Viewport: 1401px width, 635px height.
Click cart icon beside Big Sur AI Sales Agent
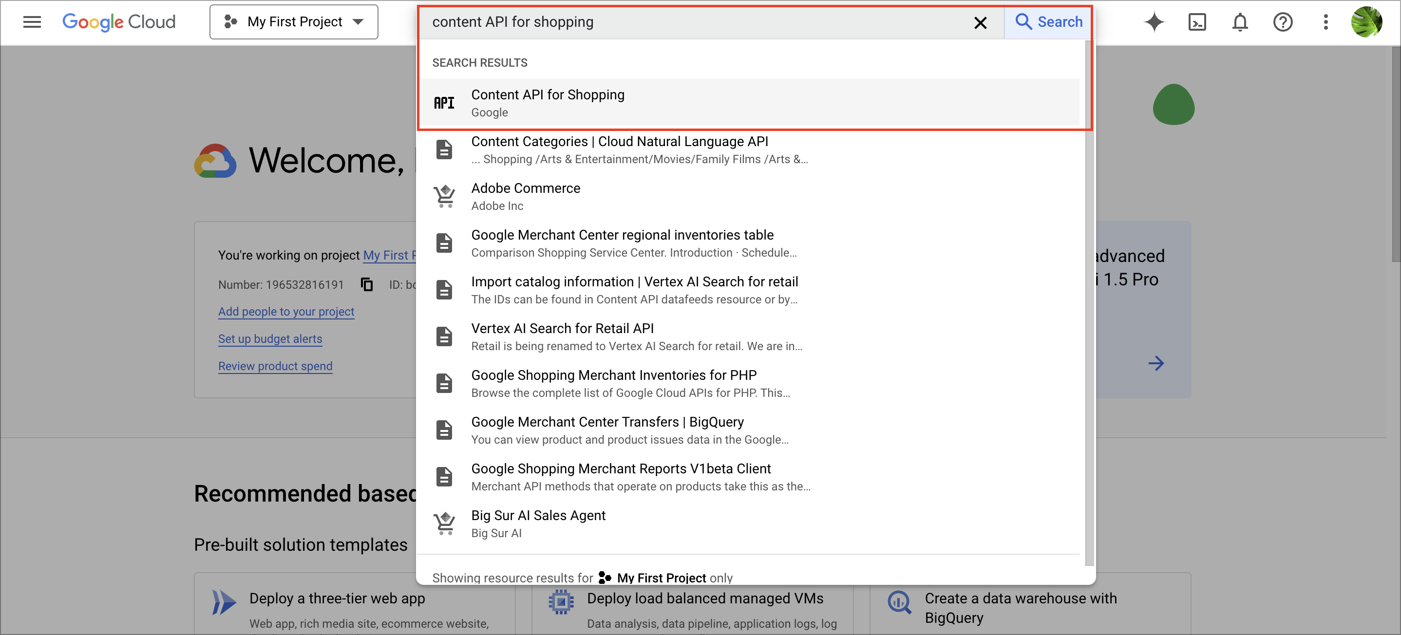(x=444, y=523)
